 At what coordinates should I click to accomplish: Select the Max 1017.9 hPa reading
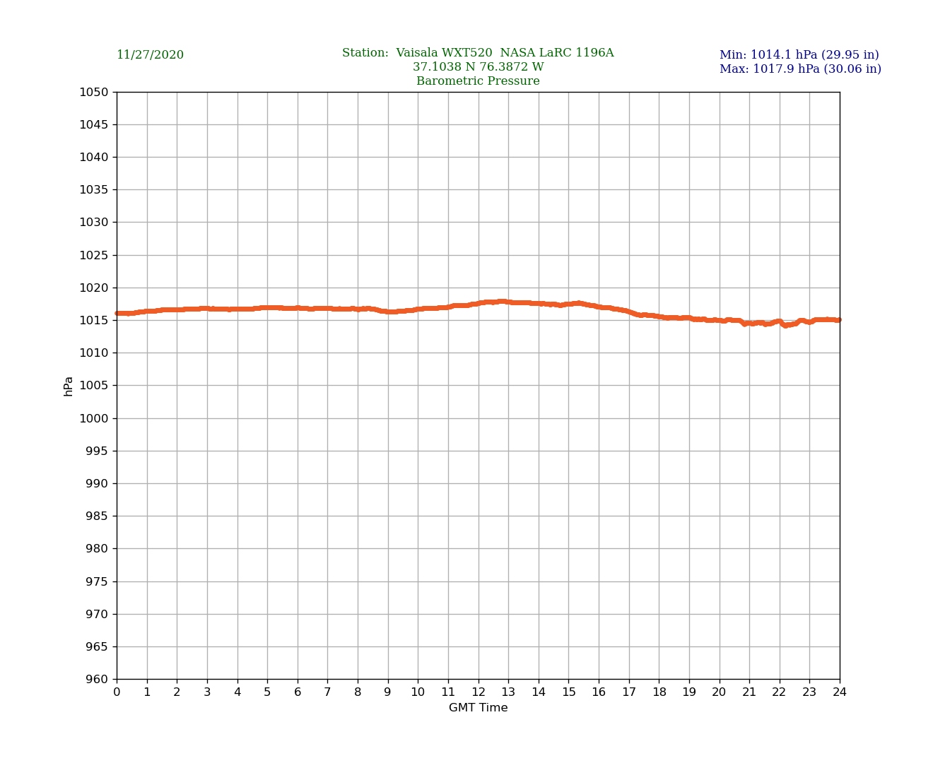[800, 69]
